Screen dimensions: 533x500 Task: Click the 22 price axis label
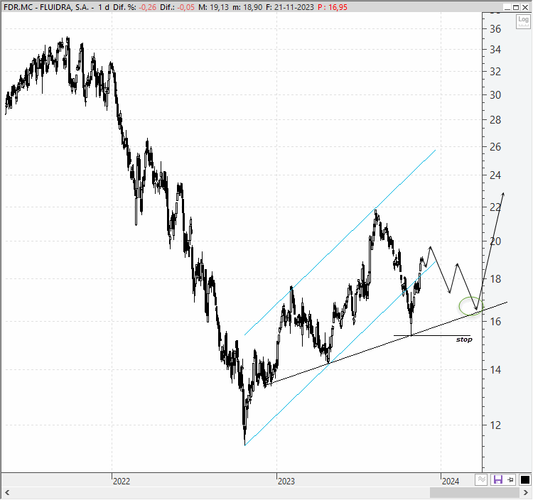[495, 207]
